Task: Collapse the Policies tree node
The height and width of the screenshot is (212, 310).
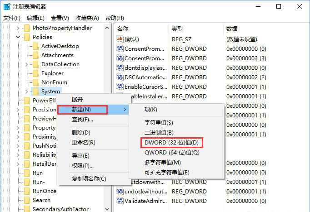Action: coord(18,37)
